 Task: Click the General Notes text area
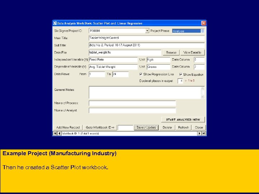pos(147,92)
